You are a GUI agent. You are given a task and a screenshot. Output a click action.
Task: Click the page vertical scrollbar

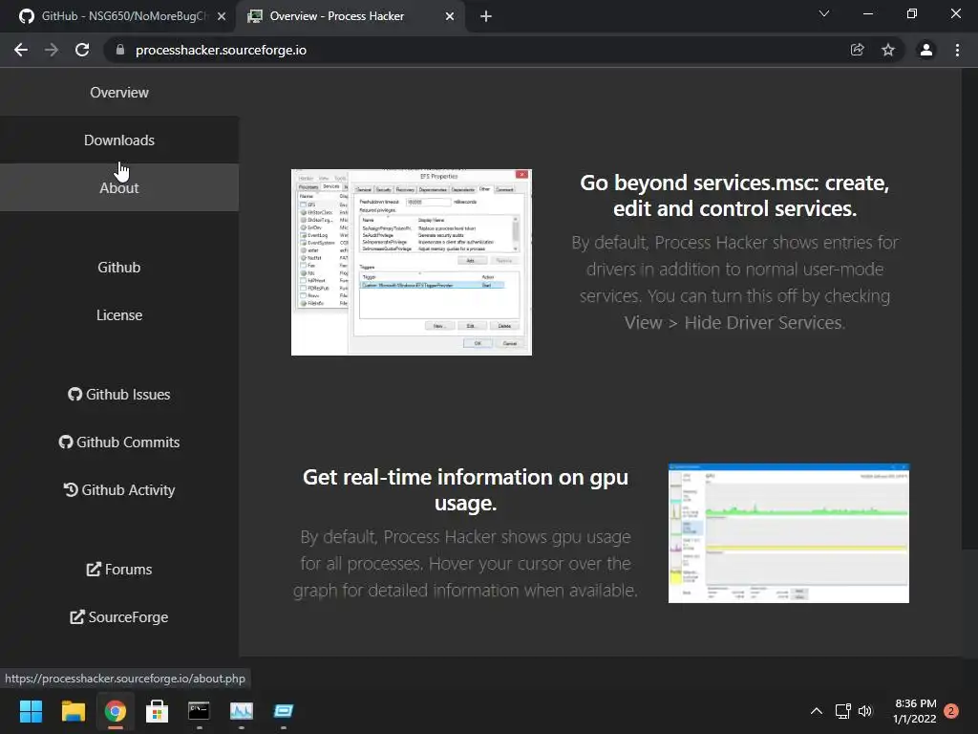click(969, 309)
